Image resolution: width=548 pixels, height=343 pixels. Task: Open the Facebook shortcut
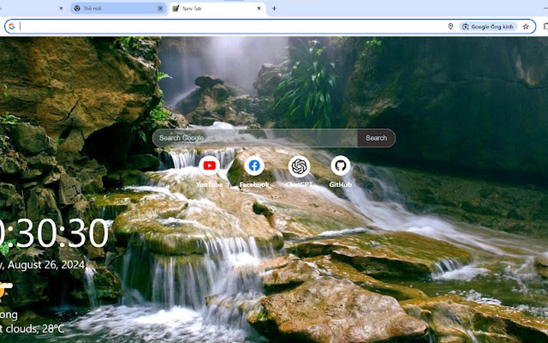pyautogui.click(x=254, y=167)
